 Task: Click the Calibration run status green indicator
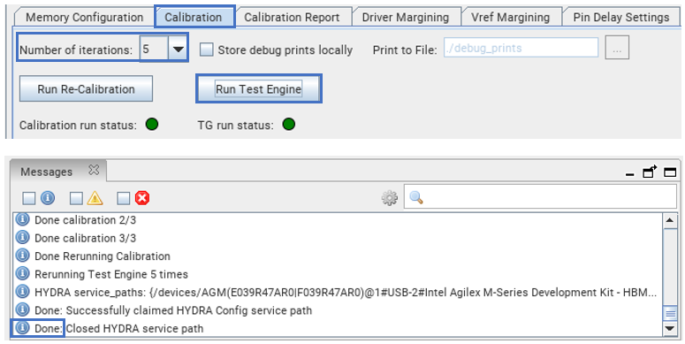point(152,125)
